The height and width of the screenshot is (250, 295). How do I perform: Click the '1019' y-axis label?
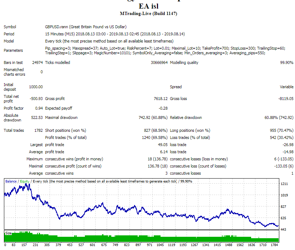tap(284, 195)
